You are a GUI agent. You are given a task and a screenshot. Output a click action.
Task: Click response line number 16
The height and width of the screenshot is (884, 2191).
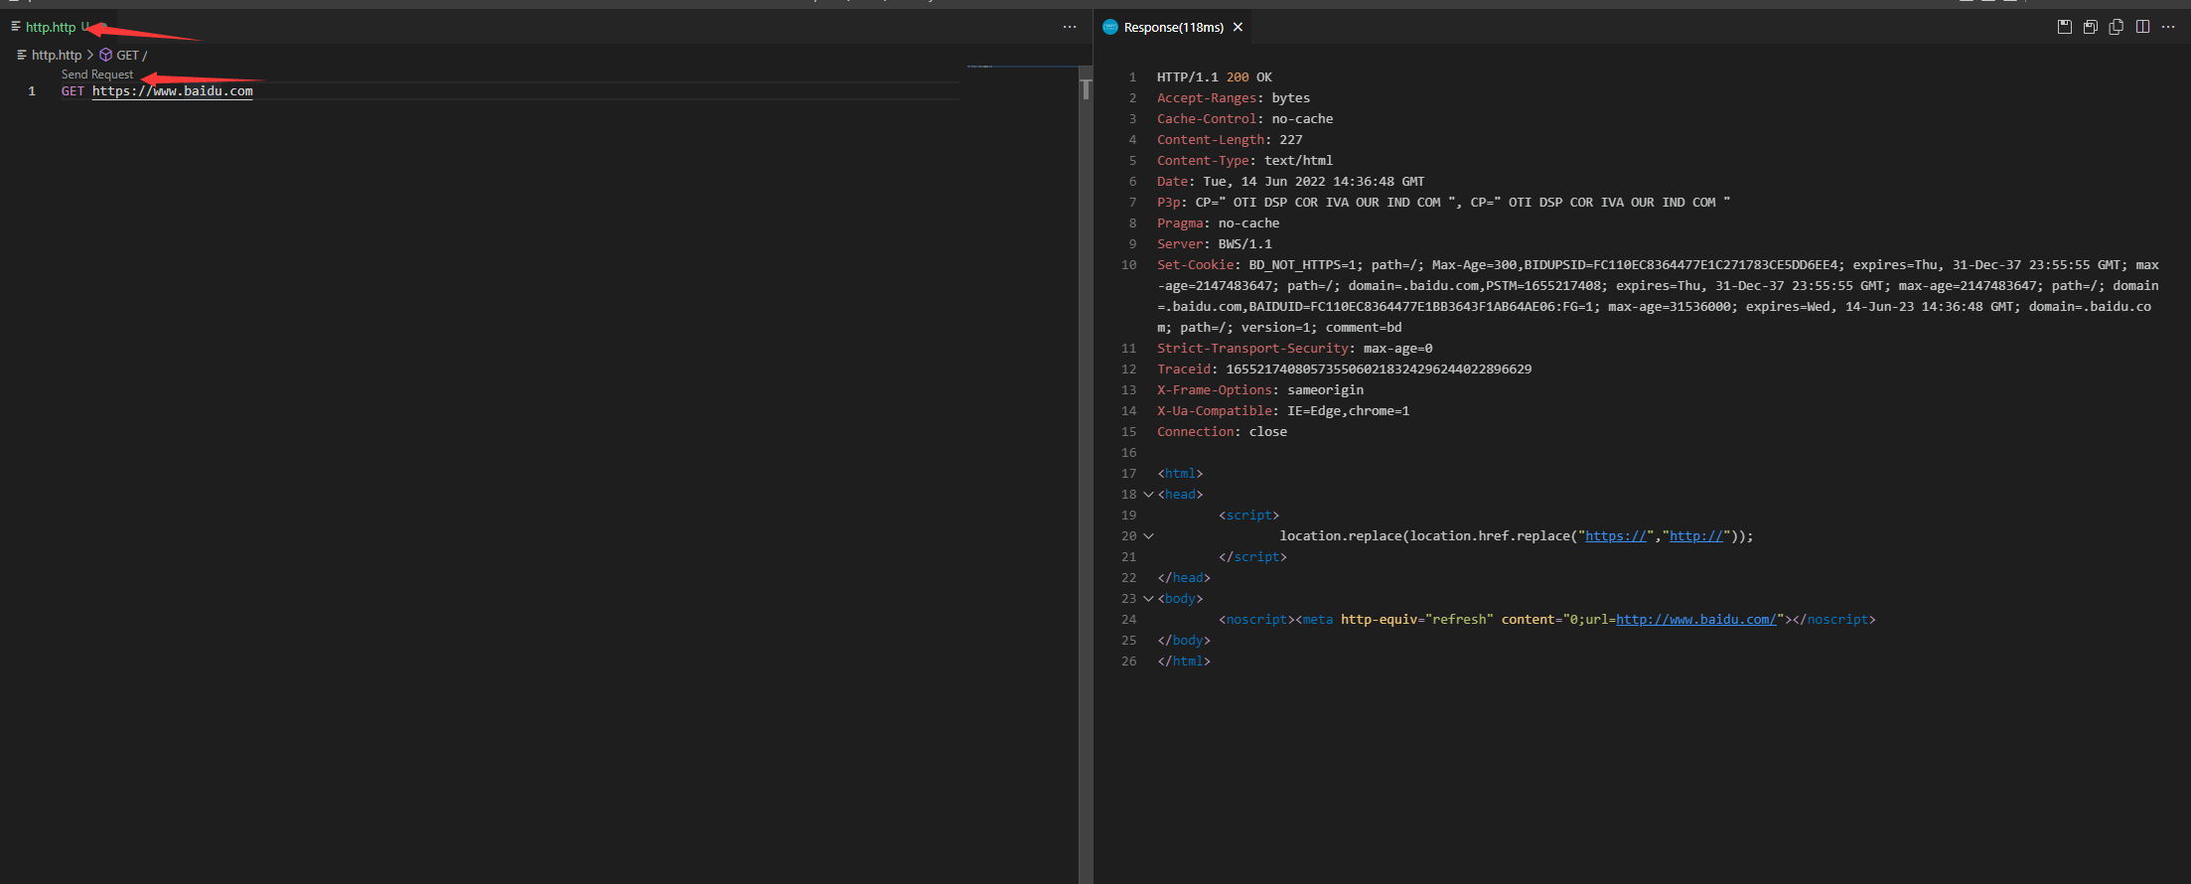pos(1129,453)
